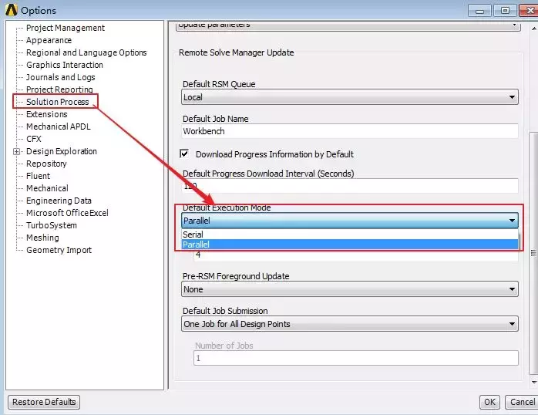Select Engineering Data entry

point(59,201)
